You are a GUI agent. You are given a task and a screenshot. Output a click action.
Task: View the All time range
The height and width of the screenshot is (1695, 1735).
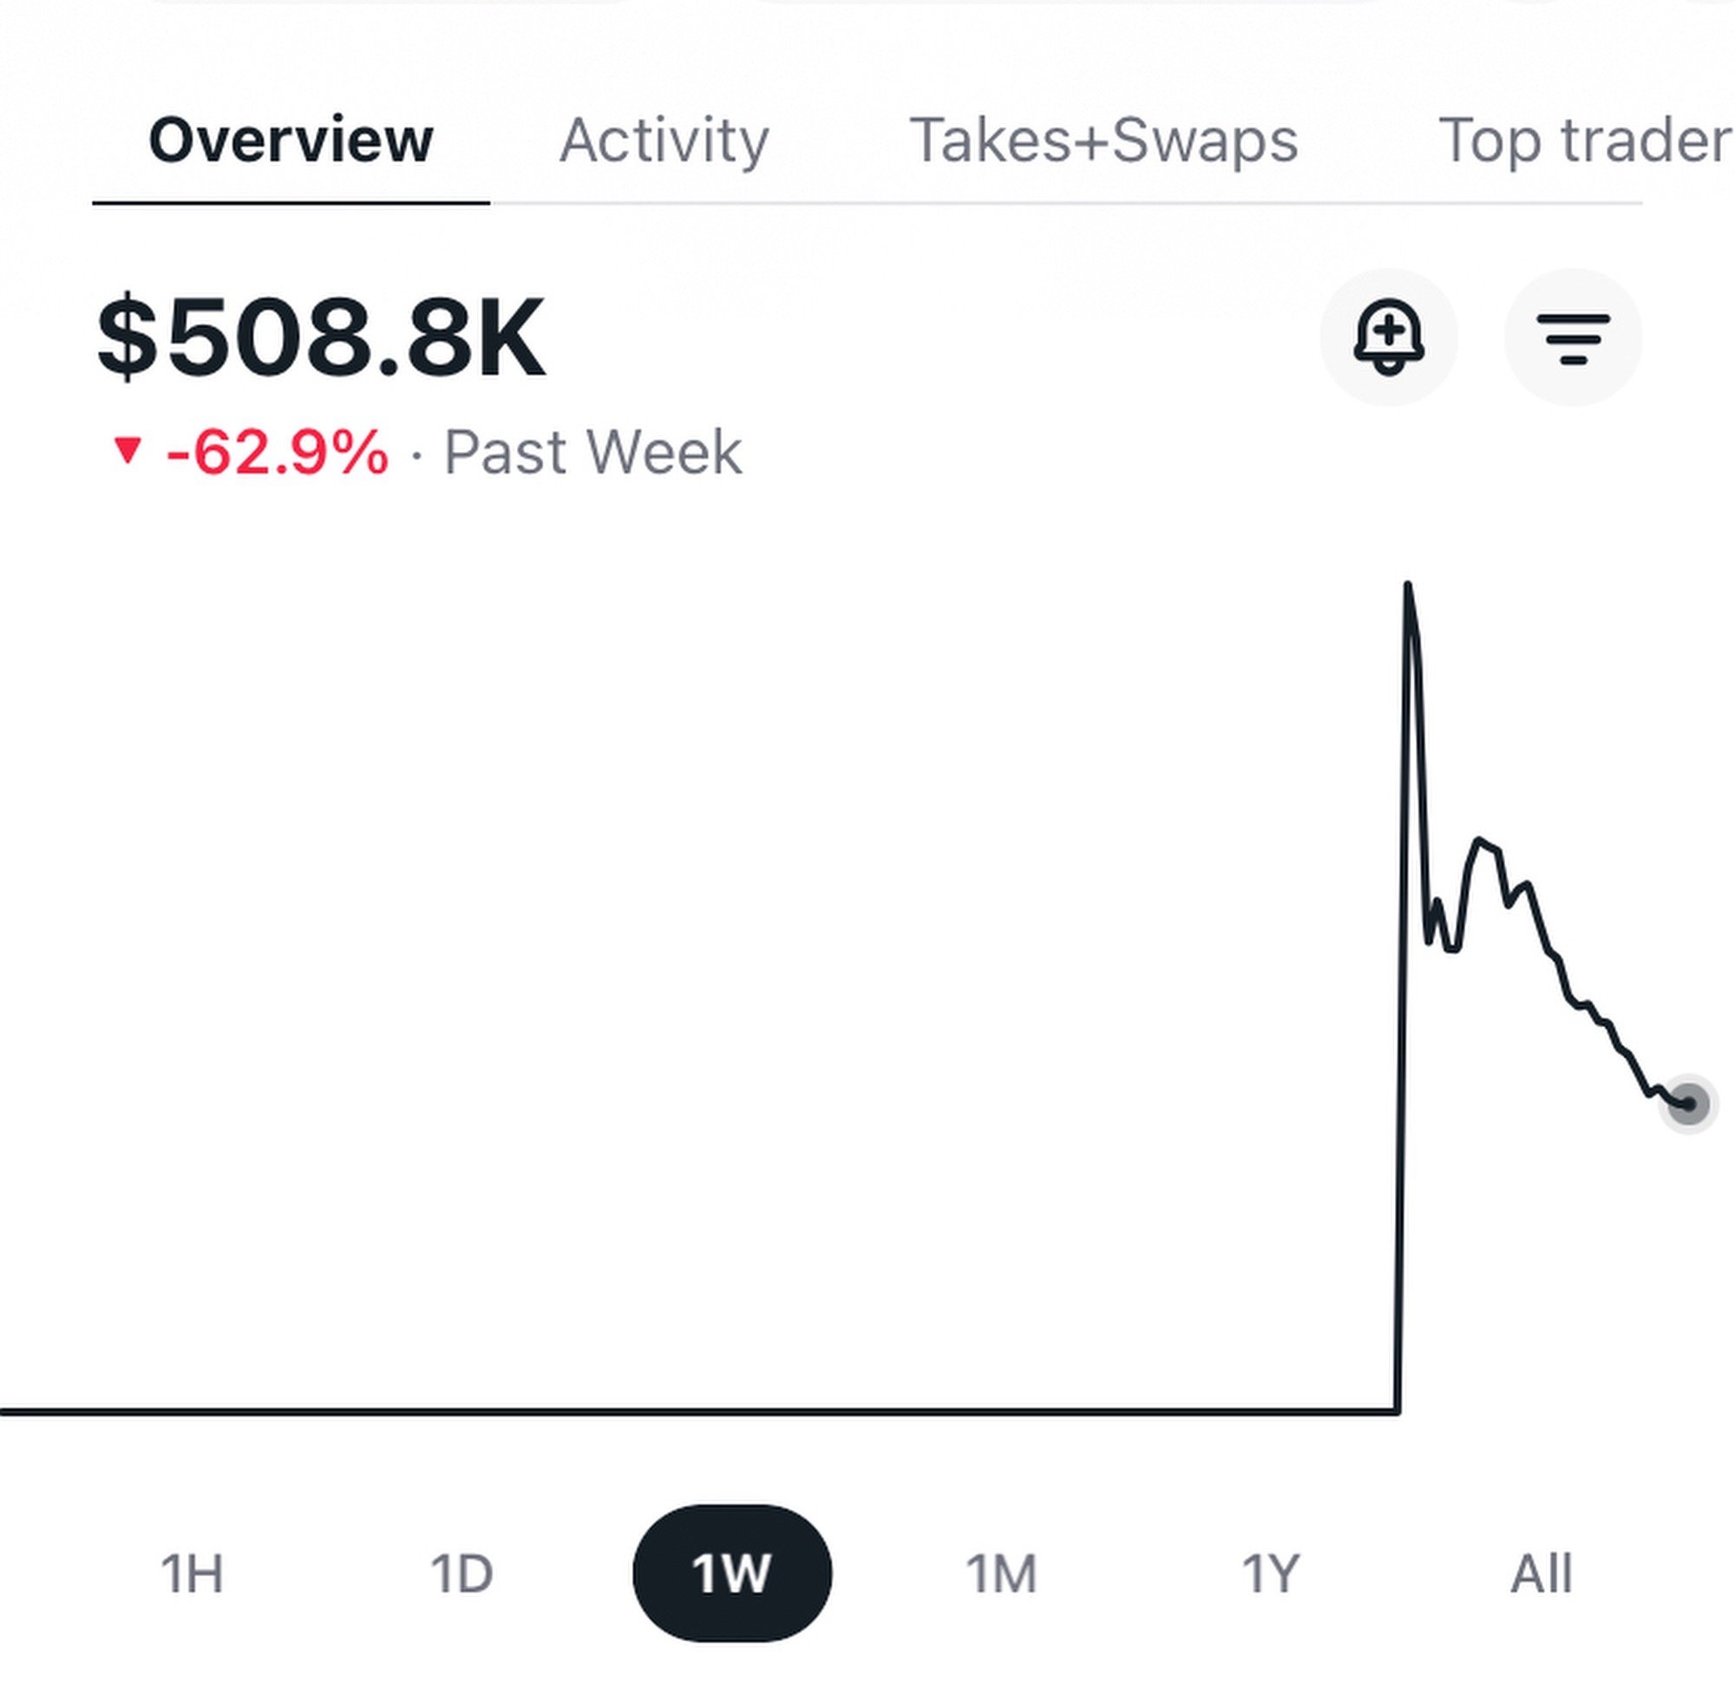(x=1541, y=1573)
